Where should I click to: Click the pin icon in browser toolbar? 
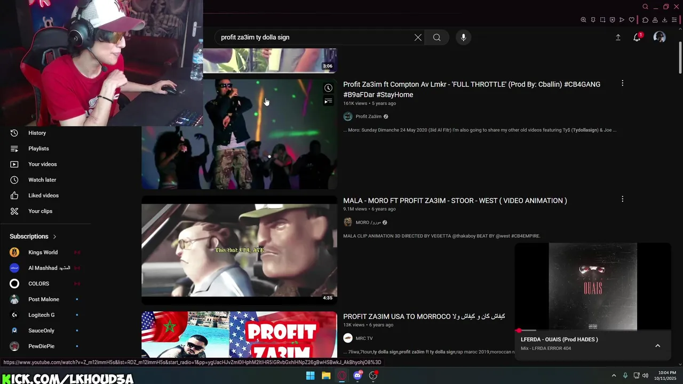(x=593, y=20)
